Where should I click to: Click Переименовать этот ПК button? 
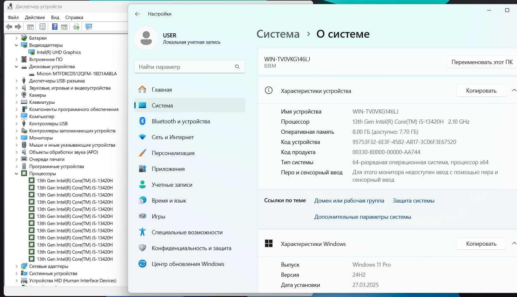482,62
